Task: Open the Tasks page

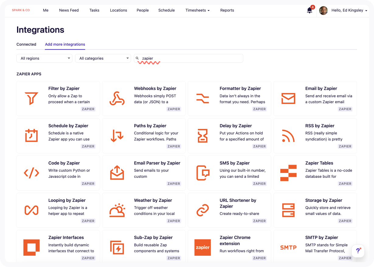Action: tap(94, 10)
